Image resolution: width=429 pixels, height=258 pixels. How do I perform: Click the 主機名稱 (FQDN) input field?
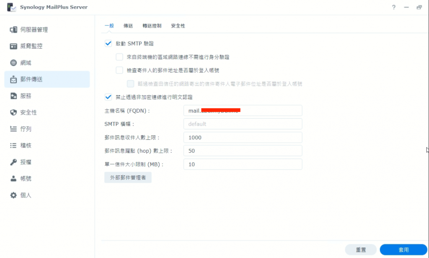pos(243,111)
